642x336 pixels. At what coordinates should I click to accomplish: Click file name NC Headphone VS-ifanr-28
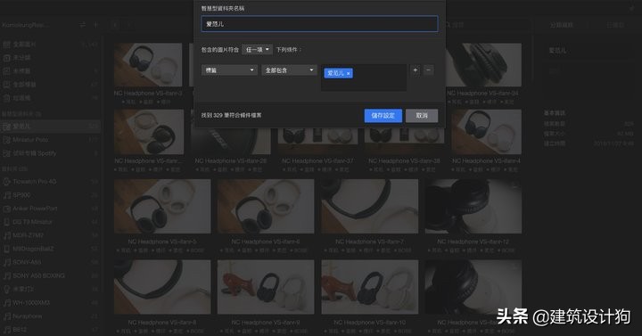pos(231,160)
